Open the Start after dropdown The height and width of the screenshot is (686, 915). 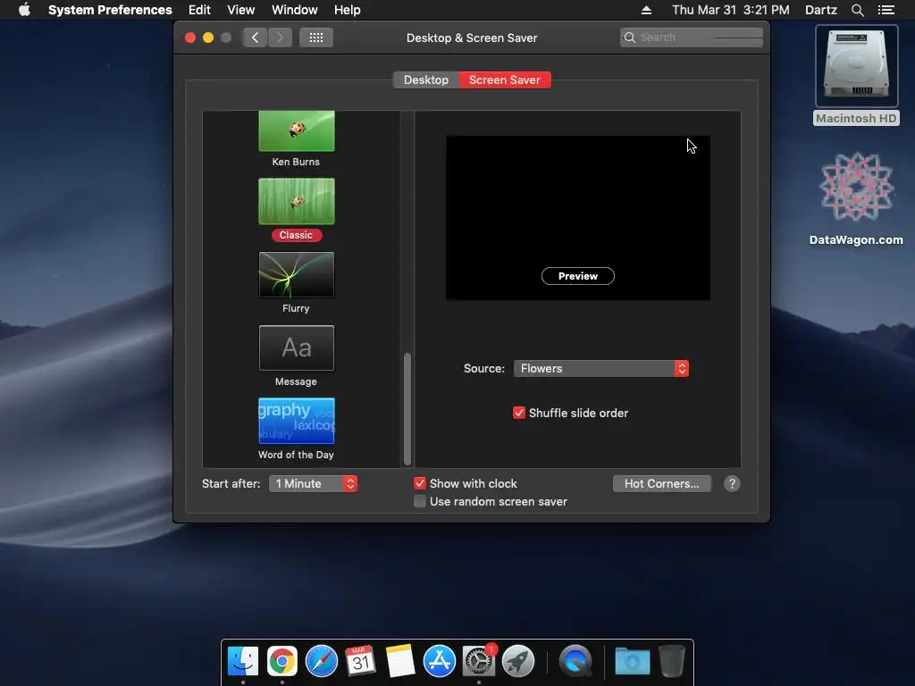point(313,483)
